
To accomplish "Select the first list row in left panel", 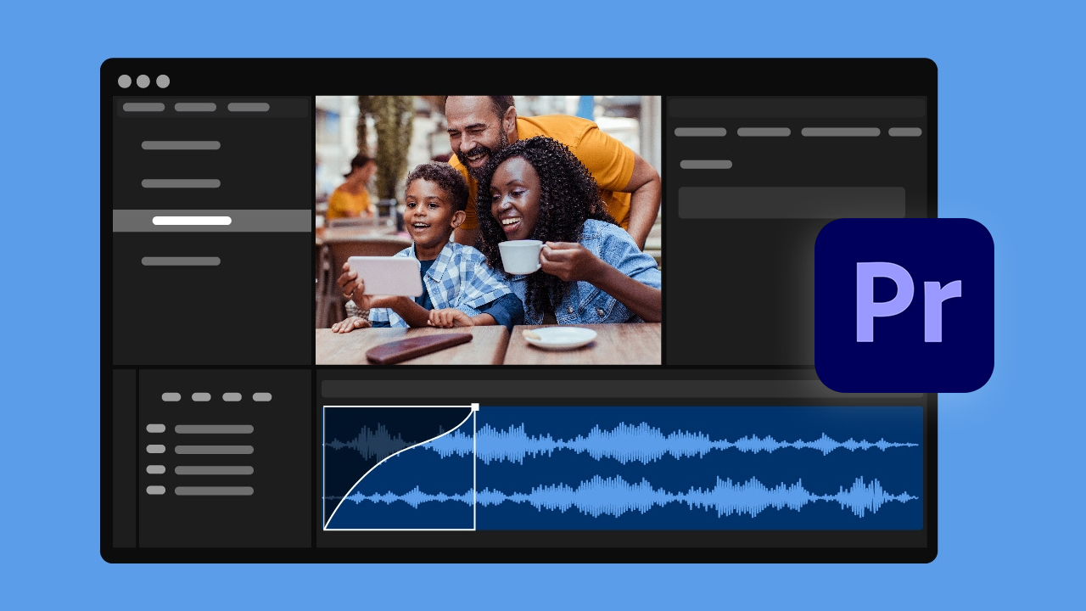I will (181, 145).
